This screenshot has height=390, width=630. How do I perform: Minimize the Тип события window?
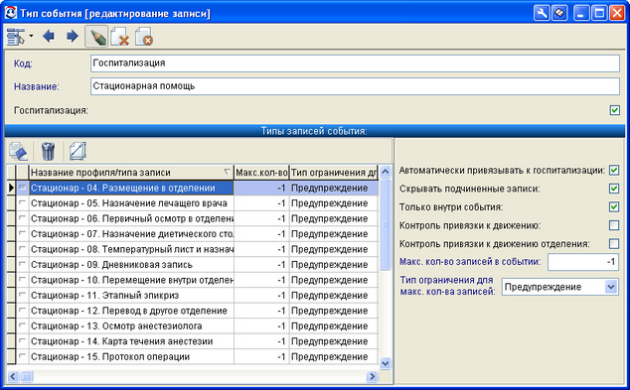[x=581, y=13]
